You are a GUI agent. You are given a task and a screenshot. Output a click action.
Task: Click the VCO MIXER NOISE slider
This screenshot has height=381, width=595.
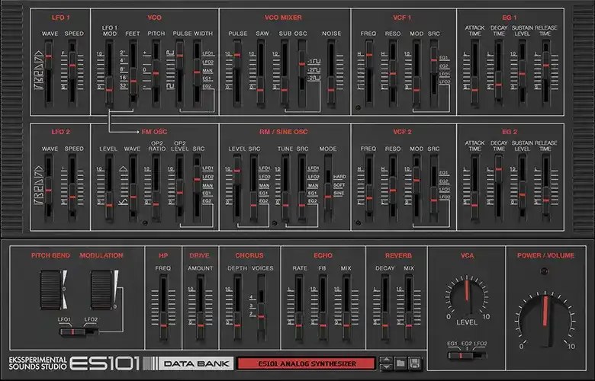click(x=331, y=73)
